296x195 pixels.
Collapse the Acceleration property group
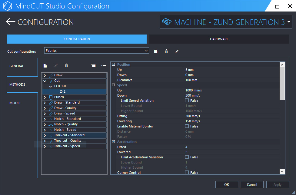point(113,142)
